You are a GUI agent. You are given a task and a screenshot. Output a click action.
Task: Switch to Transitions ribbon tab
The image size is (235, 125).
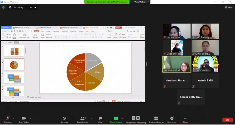[x=56, y=31]
